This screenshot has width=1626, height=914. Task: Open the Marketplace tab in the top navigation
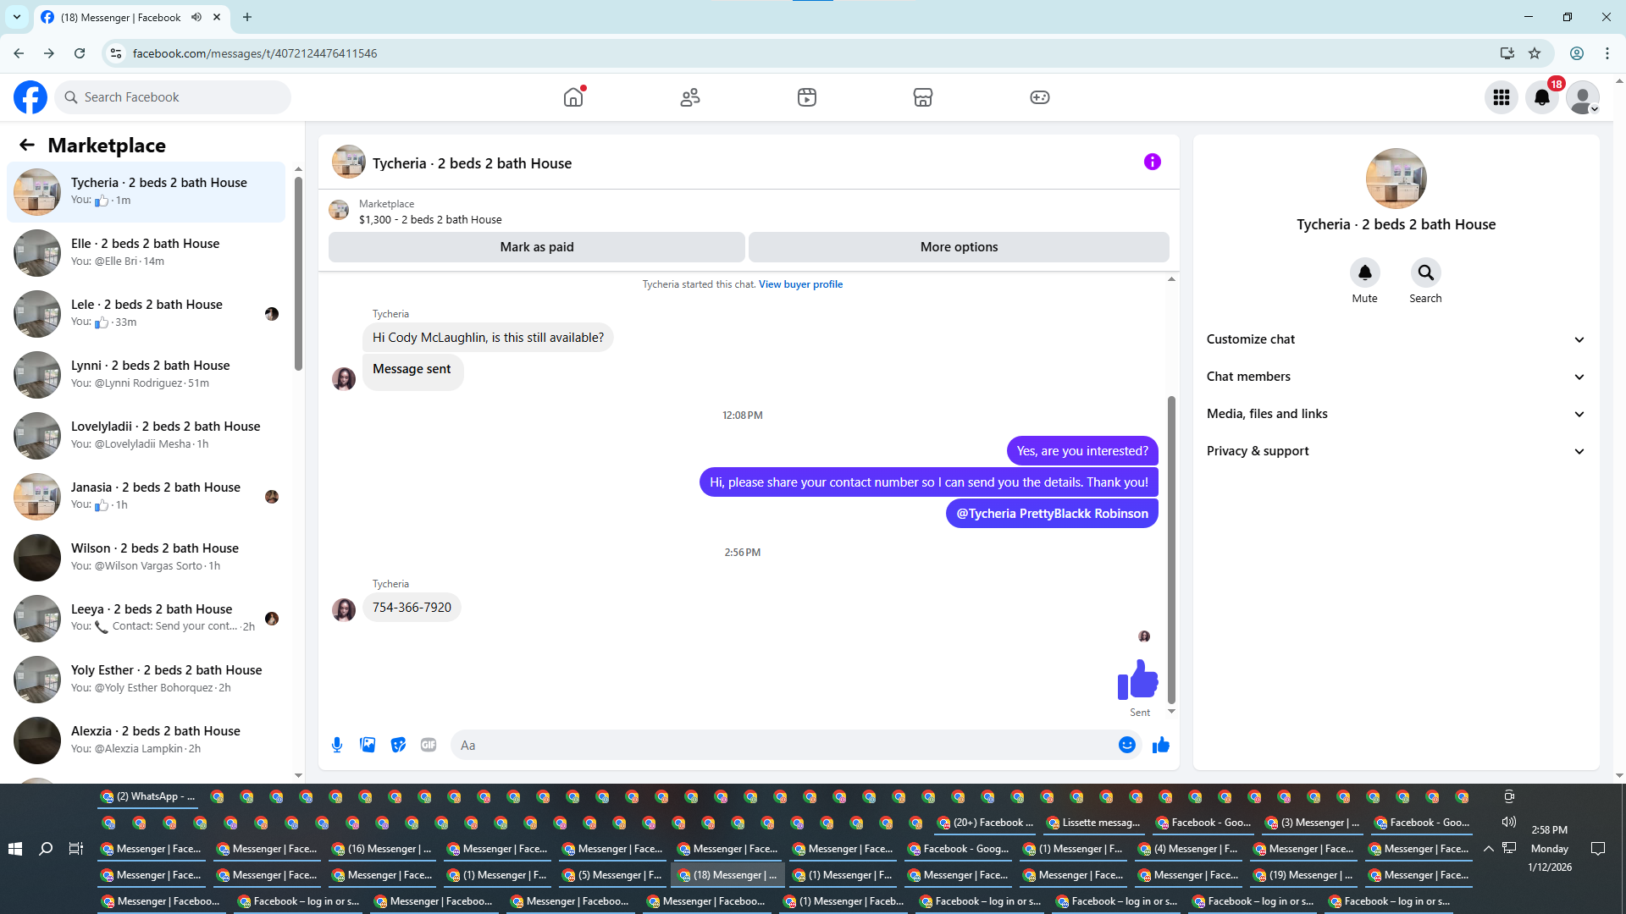(923, 97)
